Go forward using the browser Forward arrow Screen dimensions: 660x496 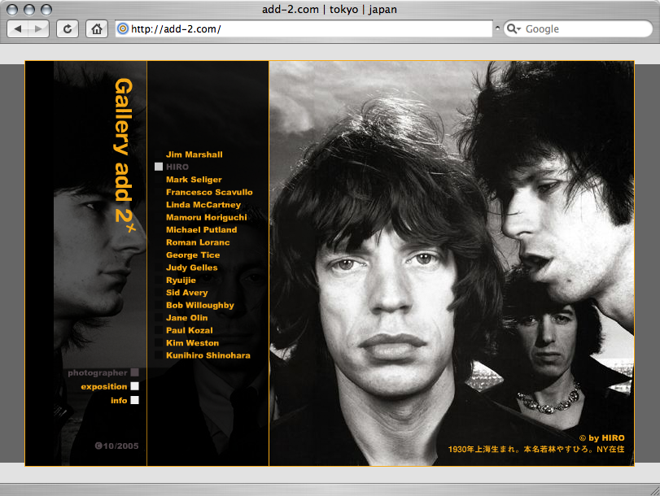coord(39,28)
